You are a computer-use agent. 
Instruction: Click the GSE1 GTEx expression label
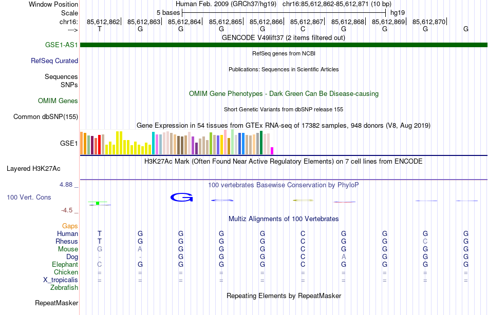click(x=69, y=143)
